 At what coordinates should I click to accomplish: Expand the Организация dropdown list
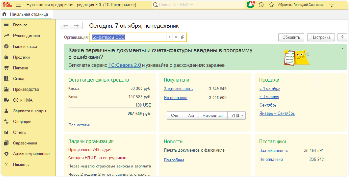[x=170, y=37]
